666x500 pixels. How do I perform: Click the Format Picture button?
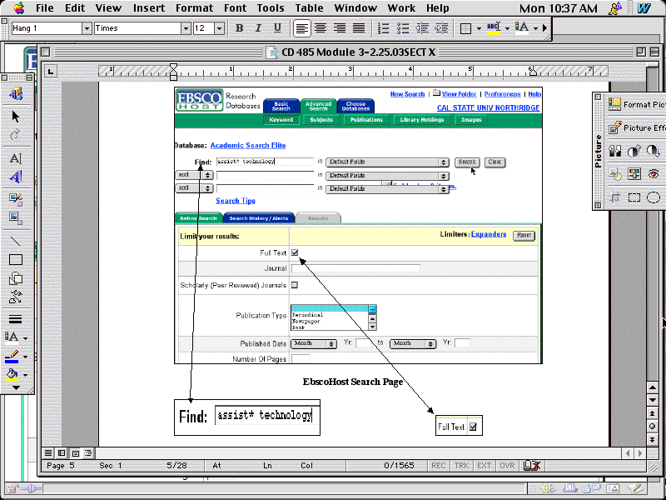[635, 104]
